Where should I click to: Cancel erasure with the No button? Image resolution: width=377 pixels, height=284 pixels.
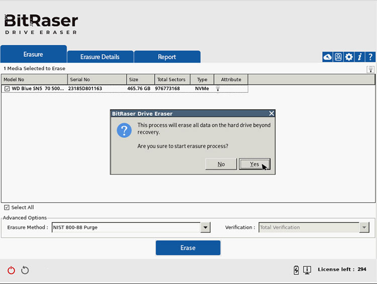tap(221, 164)
